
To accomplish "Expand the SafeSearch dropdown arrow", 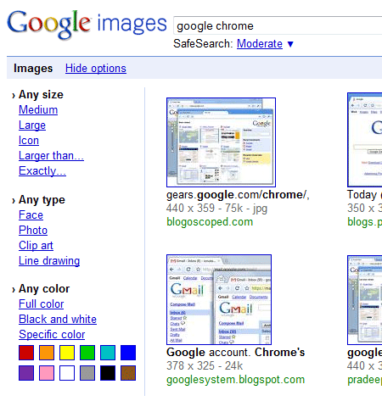I will [290, 44].
